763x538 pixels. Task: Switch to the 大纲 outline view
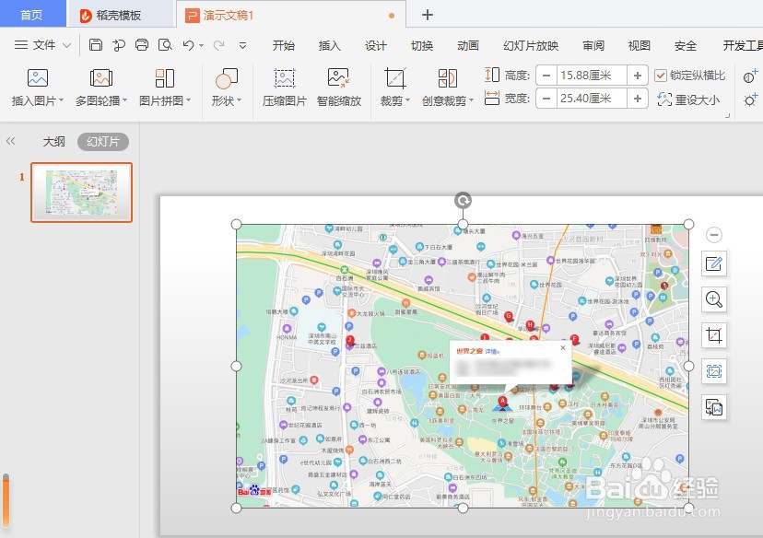[54, 142]
